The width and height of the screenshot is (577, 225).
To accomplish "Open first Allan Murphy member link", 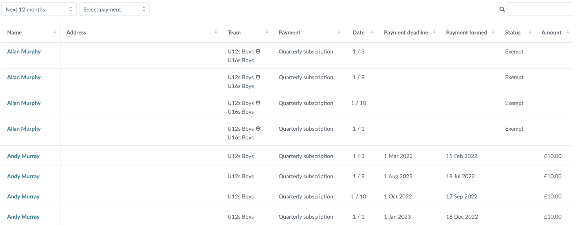I will [24, 51].
